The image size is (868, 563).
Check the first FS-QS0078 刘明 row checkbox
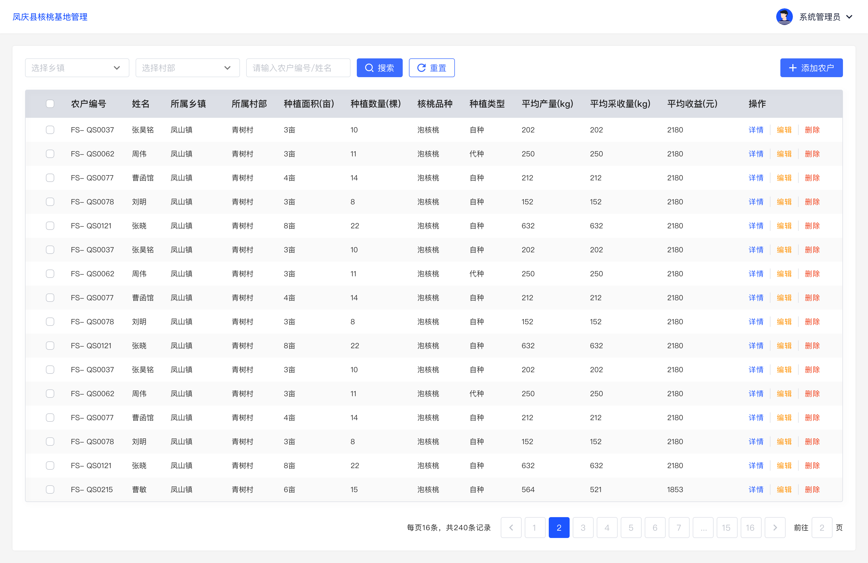(50, 202)
